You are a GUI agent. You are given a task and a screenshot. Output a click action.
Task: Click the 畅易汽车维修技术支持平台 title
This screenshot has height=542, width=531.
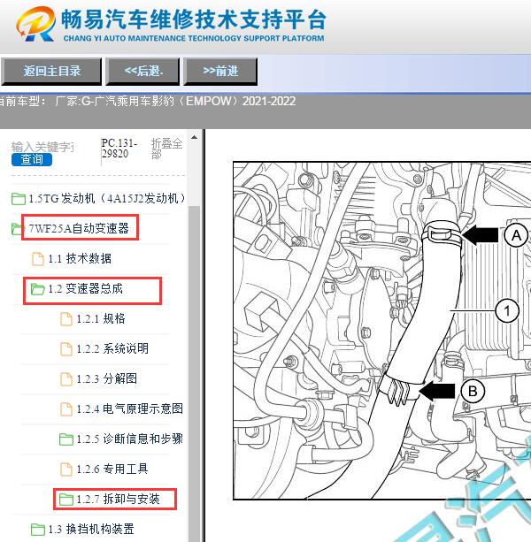pos(194,19)
